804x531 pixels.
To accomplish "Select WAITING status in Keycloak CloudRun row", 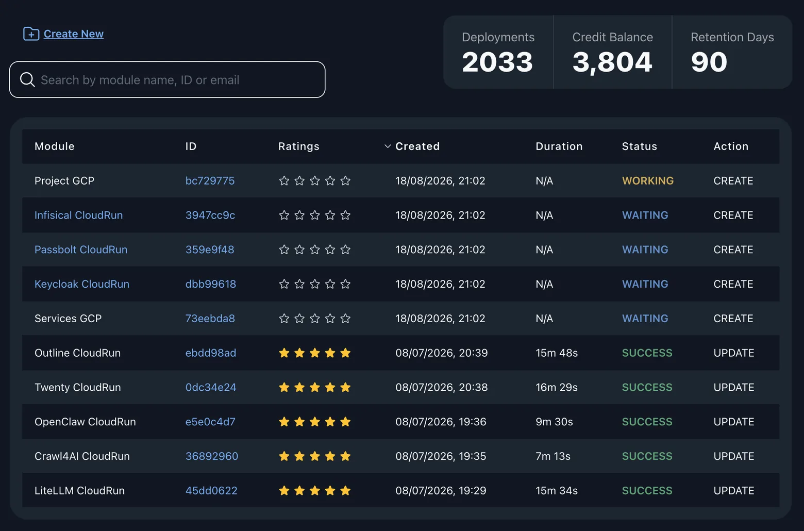I will pos(645,284).
